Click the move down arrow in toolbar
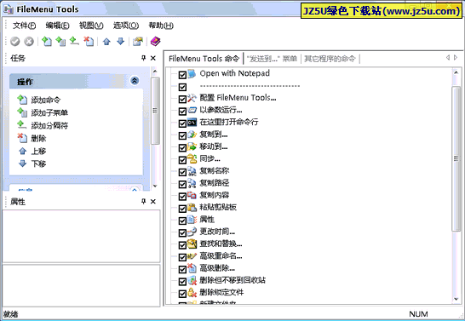Screen dimensions: 465x321 pyautogui.click(x=120, y=41)
